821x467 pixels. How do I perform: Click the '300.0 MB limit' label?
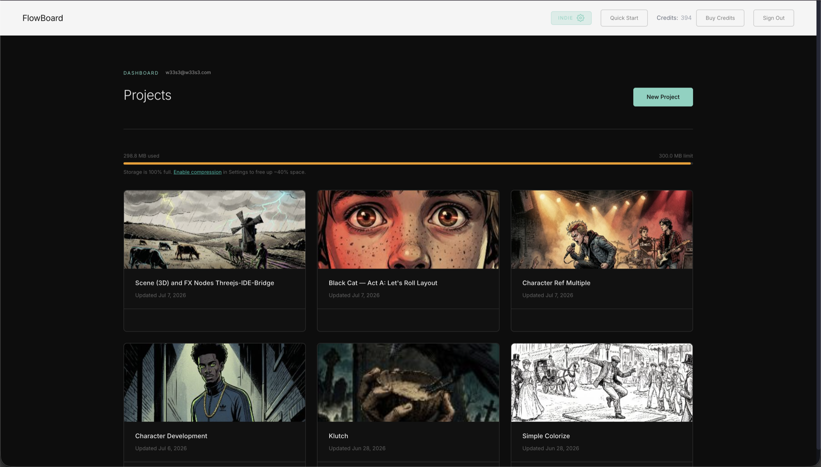(x=676, y=156)
